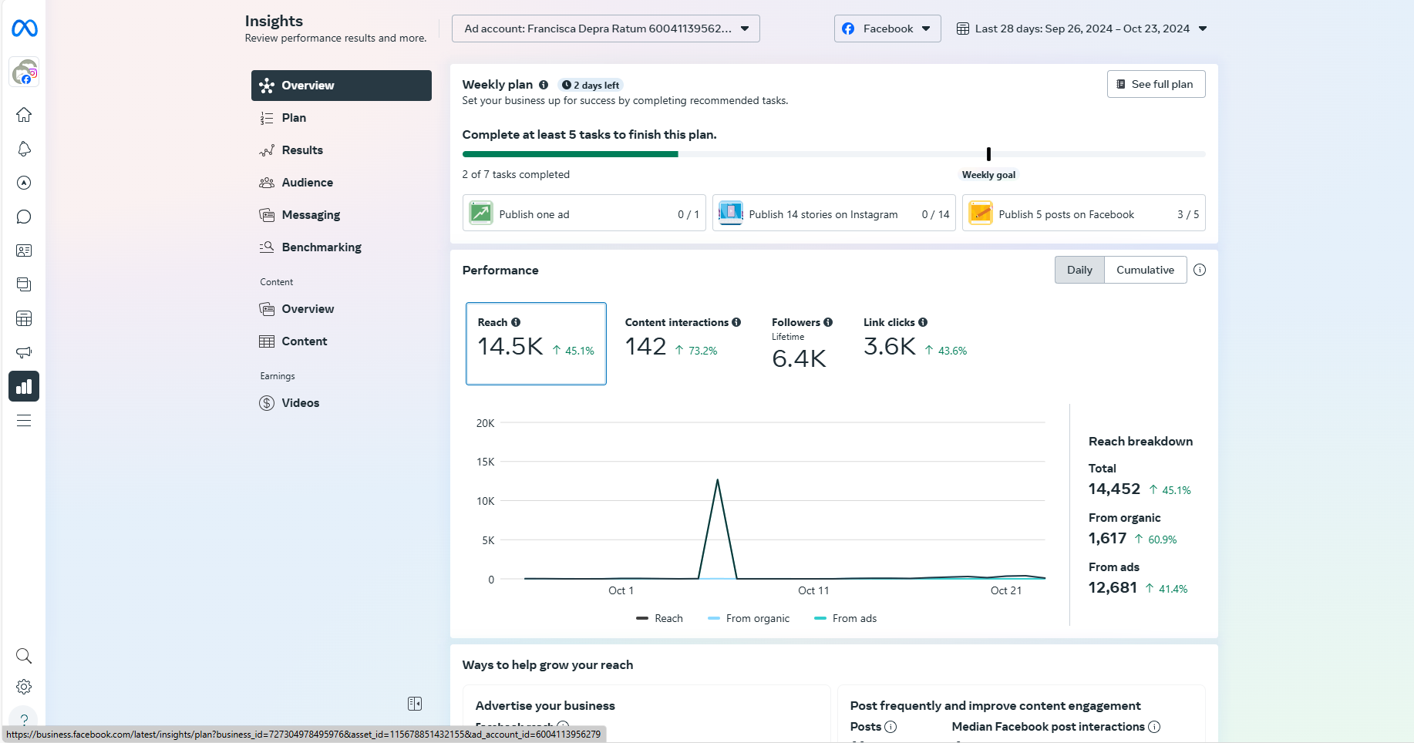
Task: Click the '2 days left' badge
Action: click(x=591, y=86)
